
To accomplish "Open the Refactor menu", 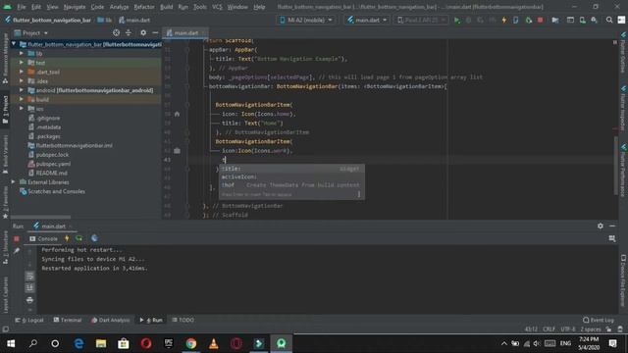I will pos(144,7).
